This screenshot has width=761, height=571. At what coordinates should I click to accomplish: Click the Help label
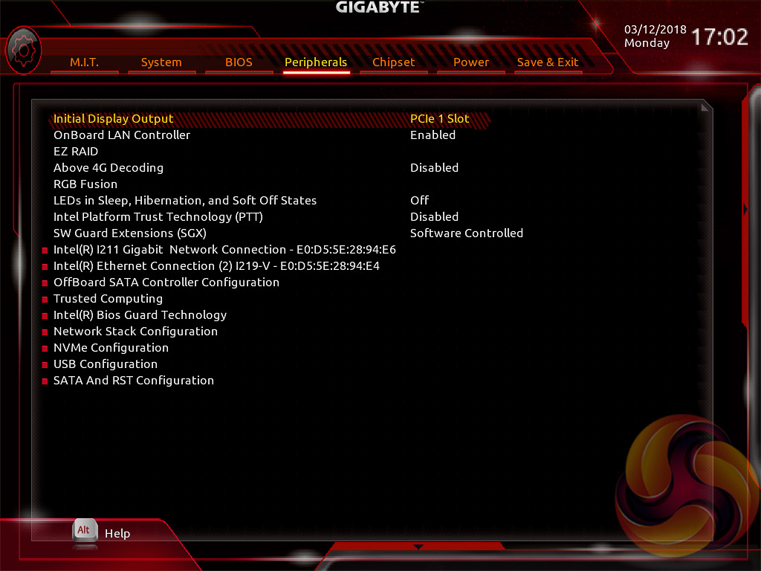117,534
